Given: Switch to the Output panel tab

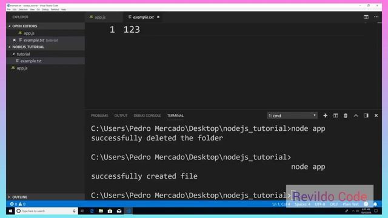Looking at the screenshot, I should (121, 116).
